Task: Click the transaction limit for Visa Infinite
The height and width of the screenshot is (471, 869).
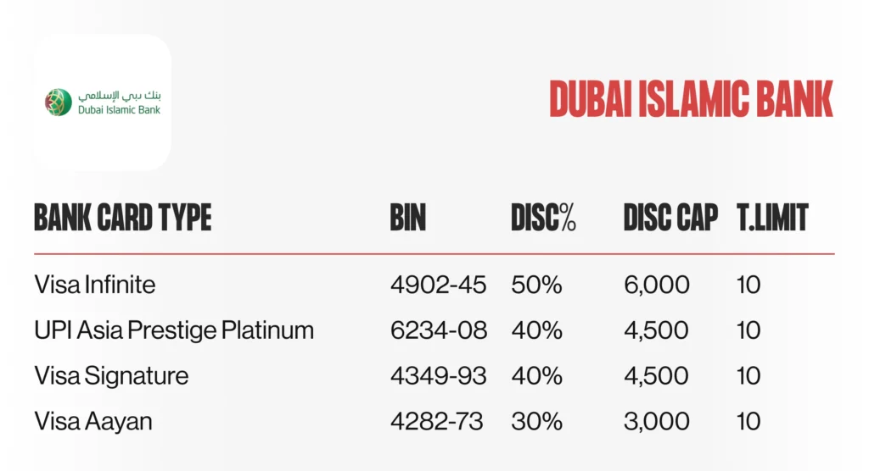Action: coord(748,285)
